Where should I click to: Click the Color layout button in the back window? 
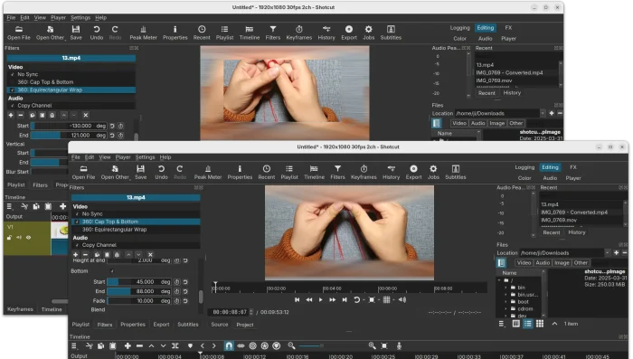point(459,38)
